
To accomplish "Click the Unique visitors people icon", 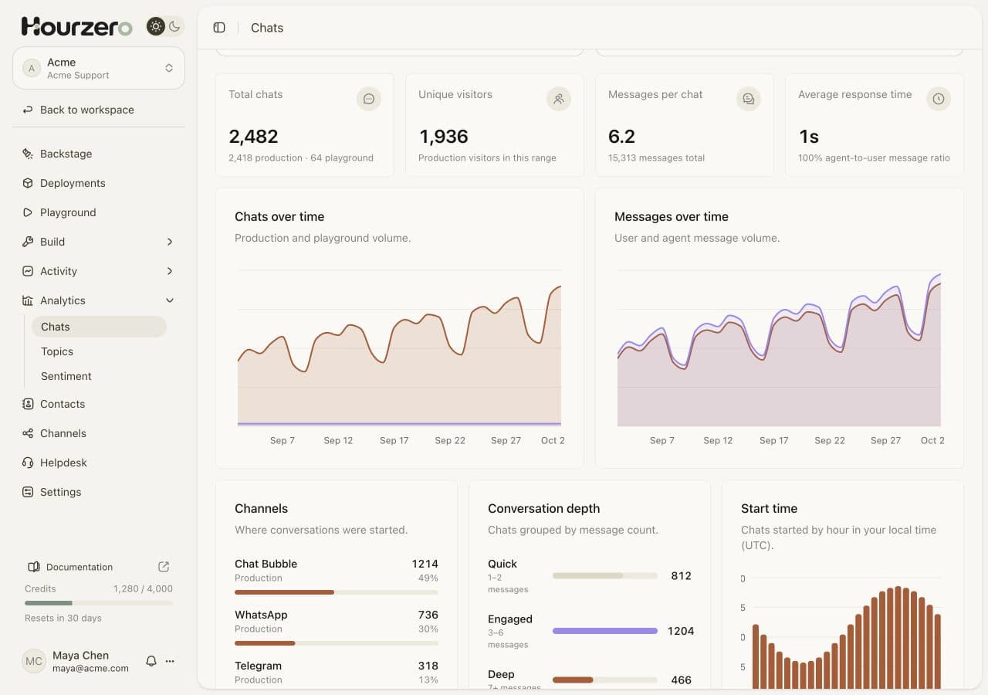I will pos(559,99).
